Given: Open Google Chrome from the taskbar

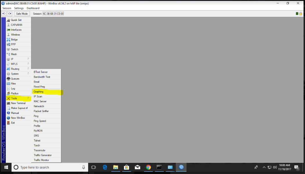Looking at the screenshot, I should pos(148,167).
